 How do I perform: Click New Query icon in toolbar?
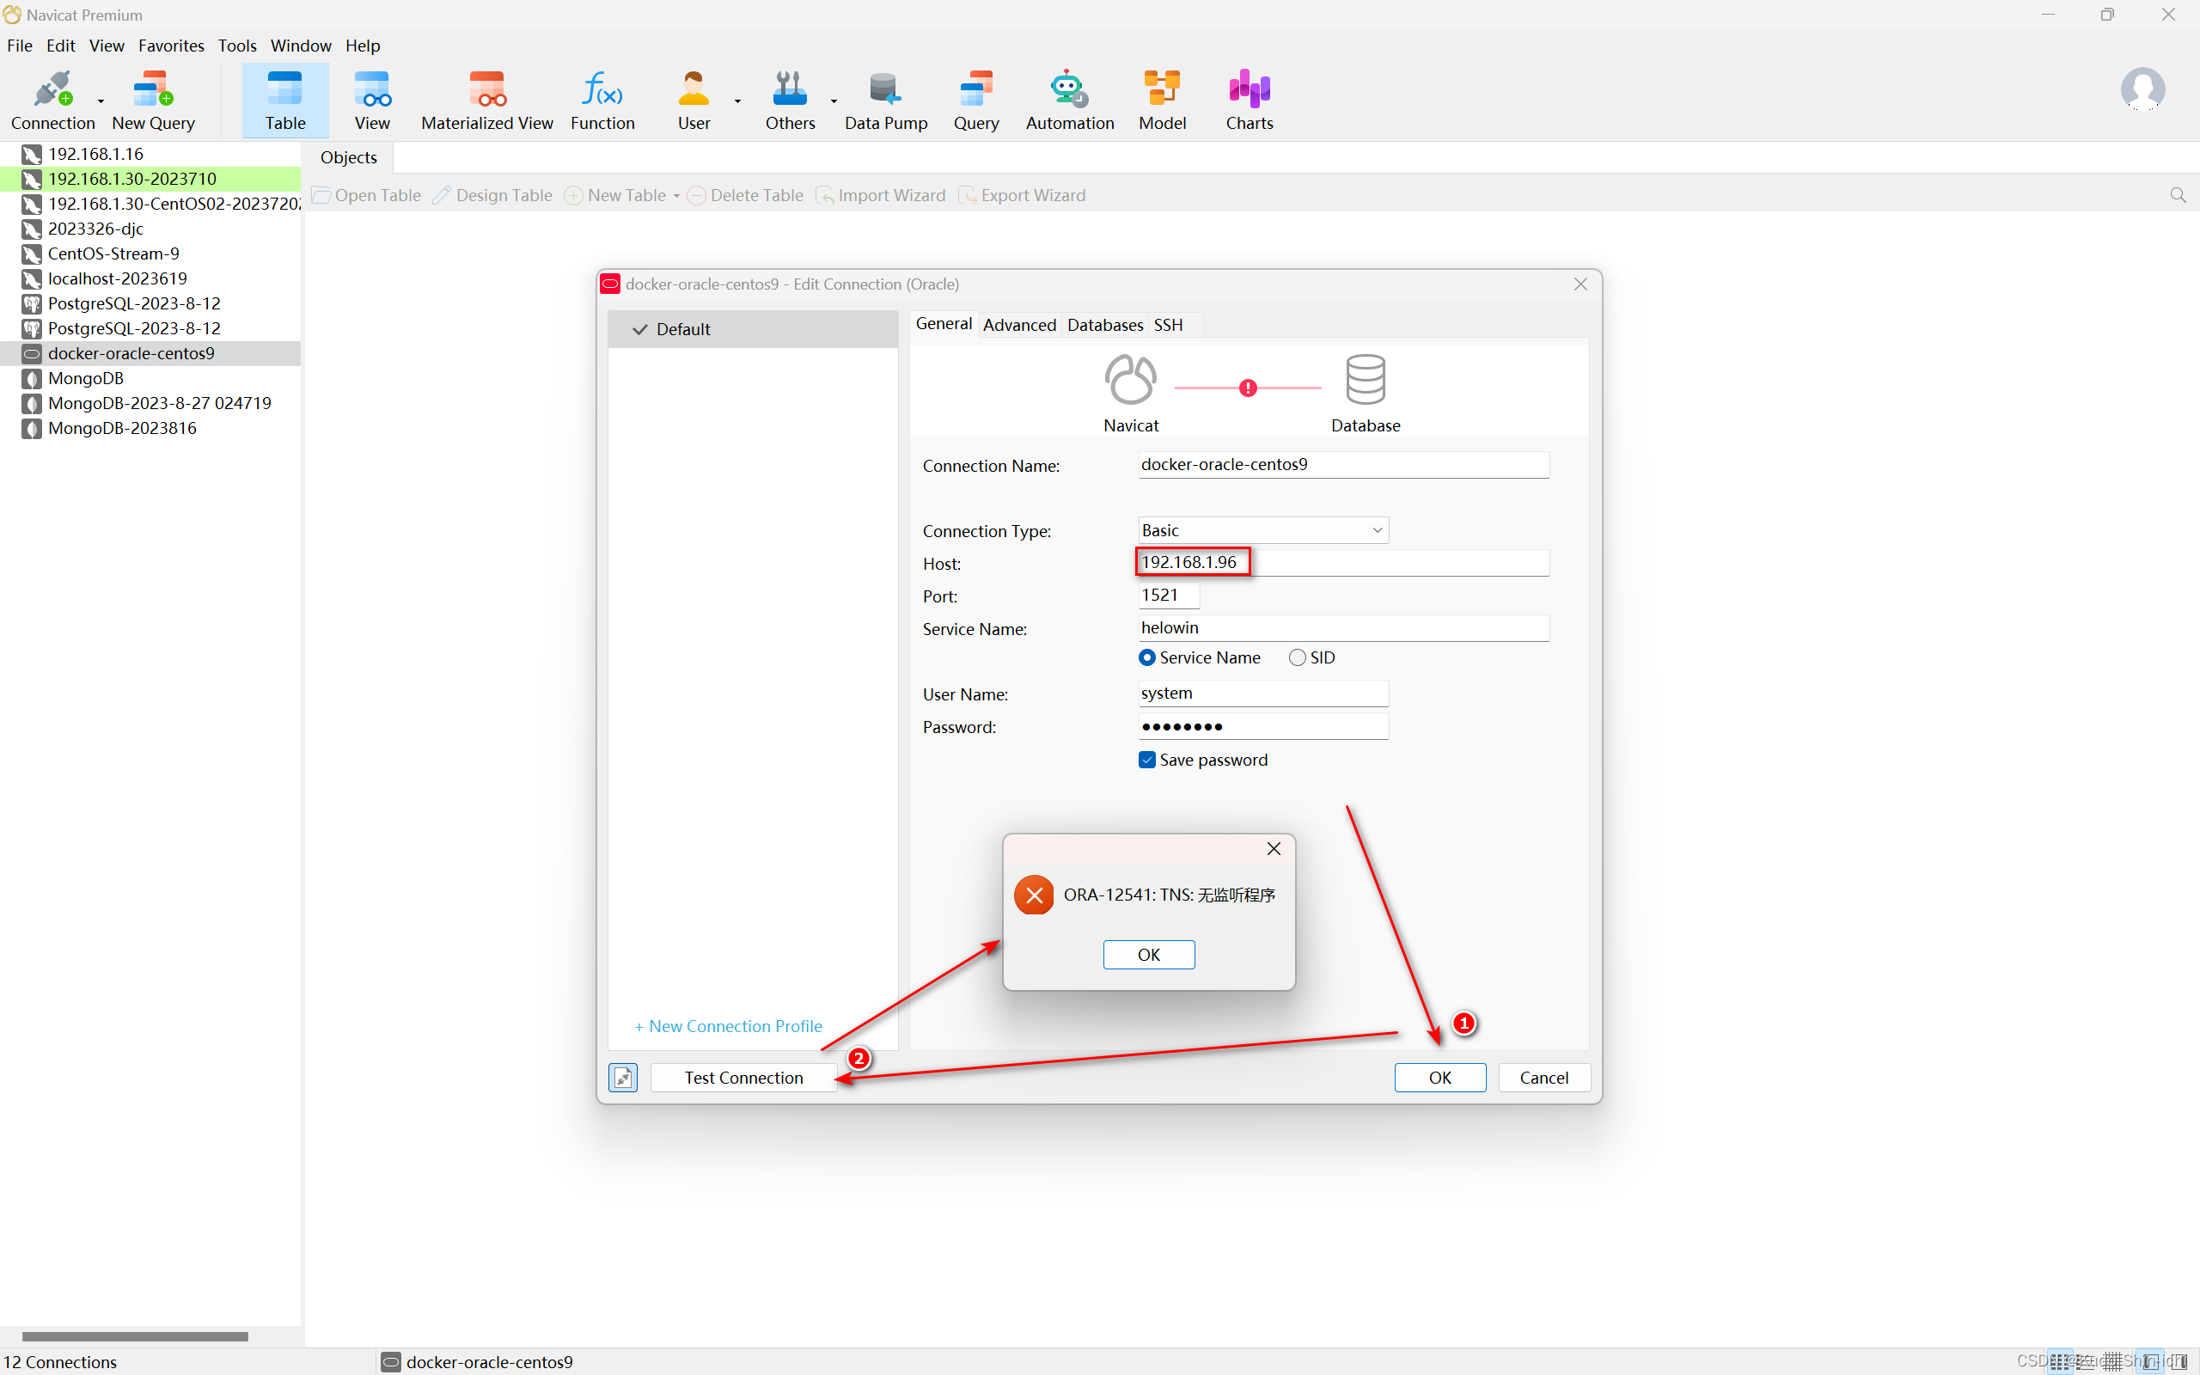(154, 98)
